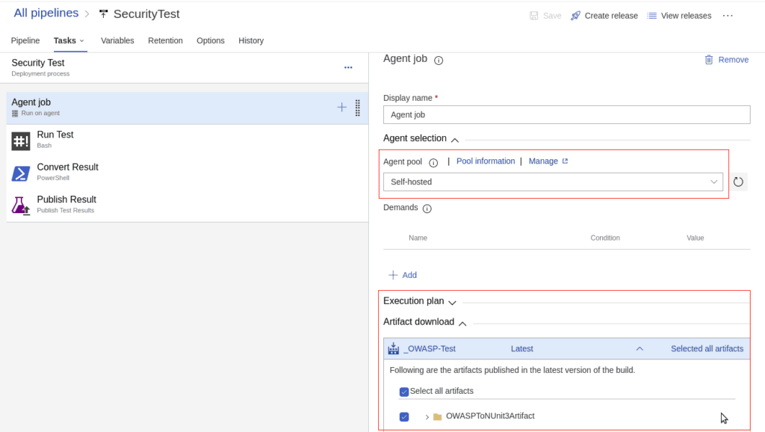Click the Save disk icon
The width and height of the screenshot is (765, 432).
[x=533, y=16]
